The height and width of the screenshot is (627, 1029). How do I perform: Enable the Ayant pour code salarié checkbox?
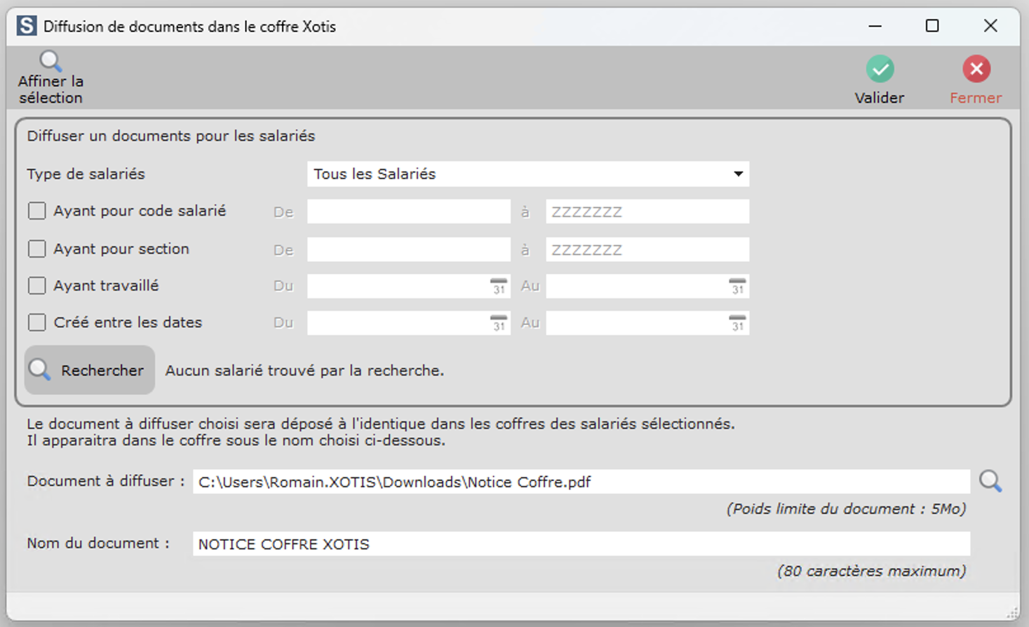(x=37, y=211)
